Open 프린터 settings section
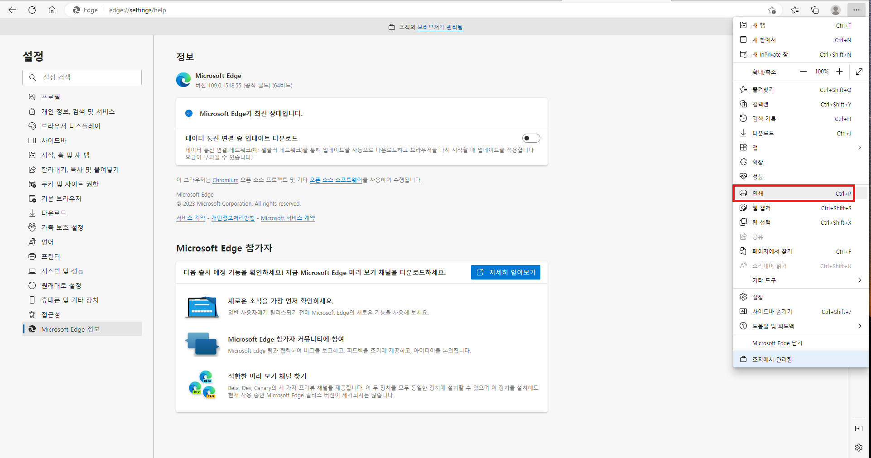 [x=82, y=256]
